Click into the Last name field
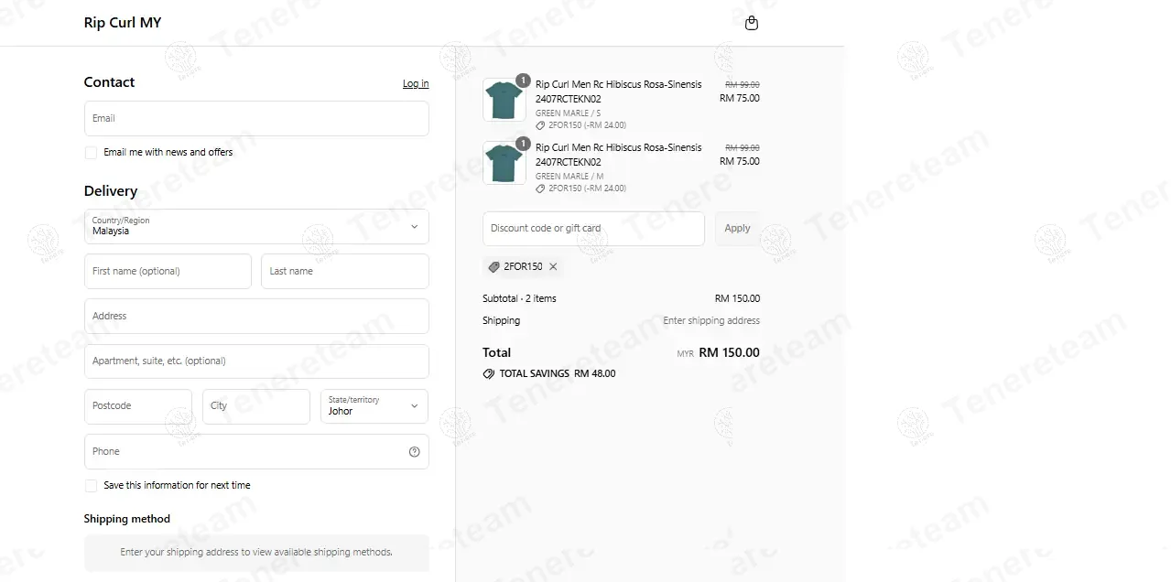This screenshot has height=582, width=1171. click(345, 272)
